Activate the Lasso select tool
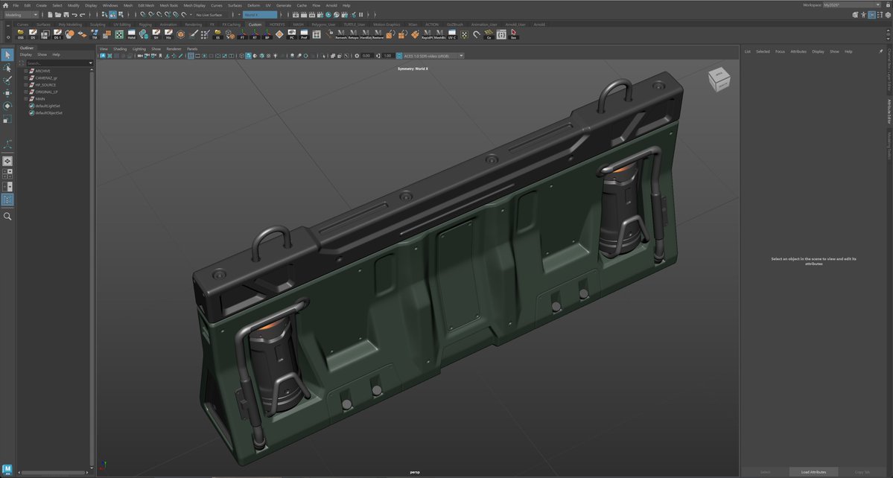This screenshot has height=478, width=893. point(7,68)
